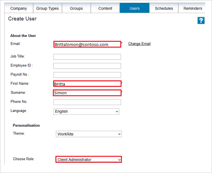212x173 pixels.
Task: Open the Schedules tab
Action: (x=164, y=8)
